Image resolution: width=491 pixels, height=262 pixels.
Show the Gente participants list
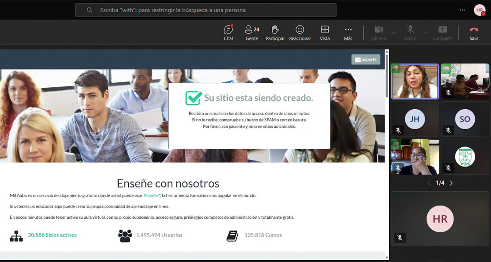tap(251, 32)
